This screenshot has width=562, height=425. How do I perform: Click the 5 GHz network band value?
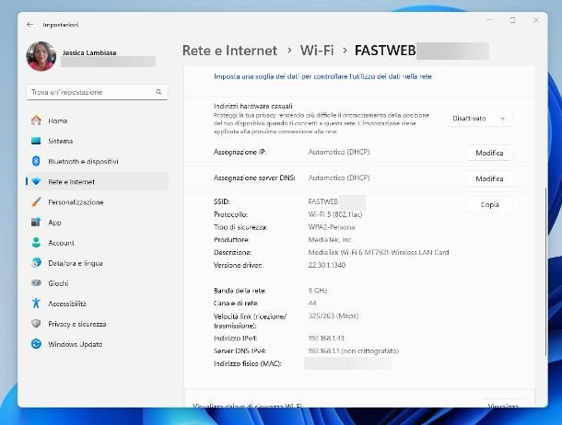318,291
